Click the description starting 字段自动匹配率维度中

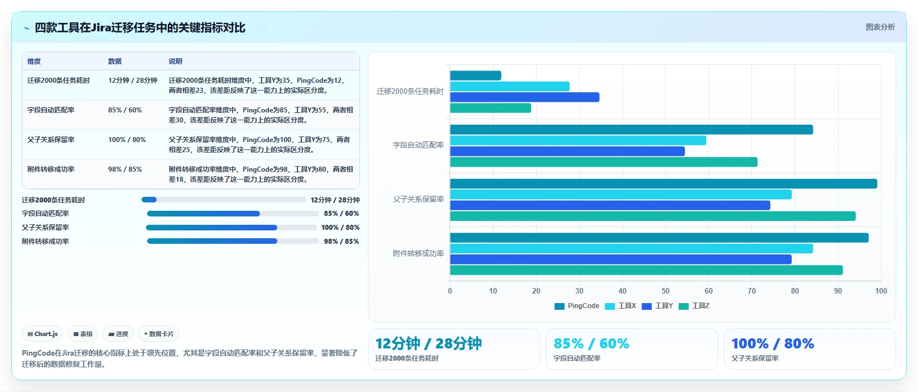coord(261,115)
